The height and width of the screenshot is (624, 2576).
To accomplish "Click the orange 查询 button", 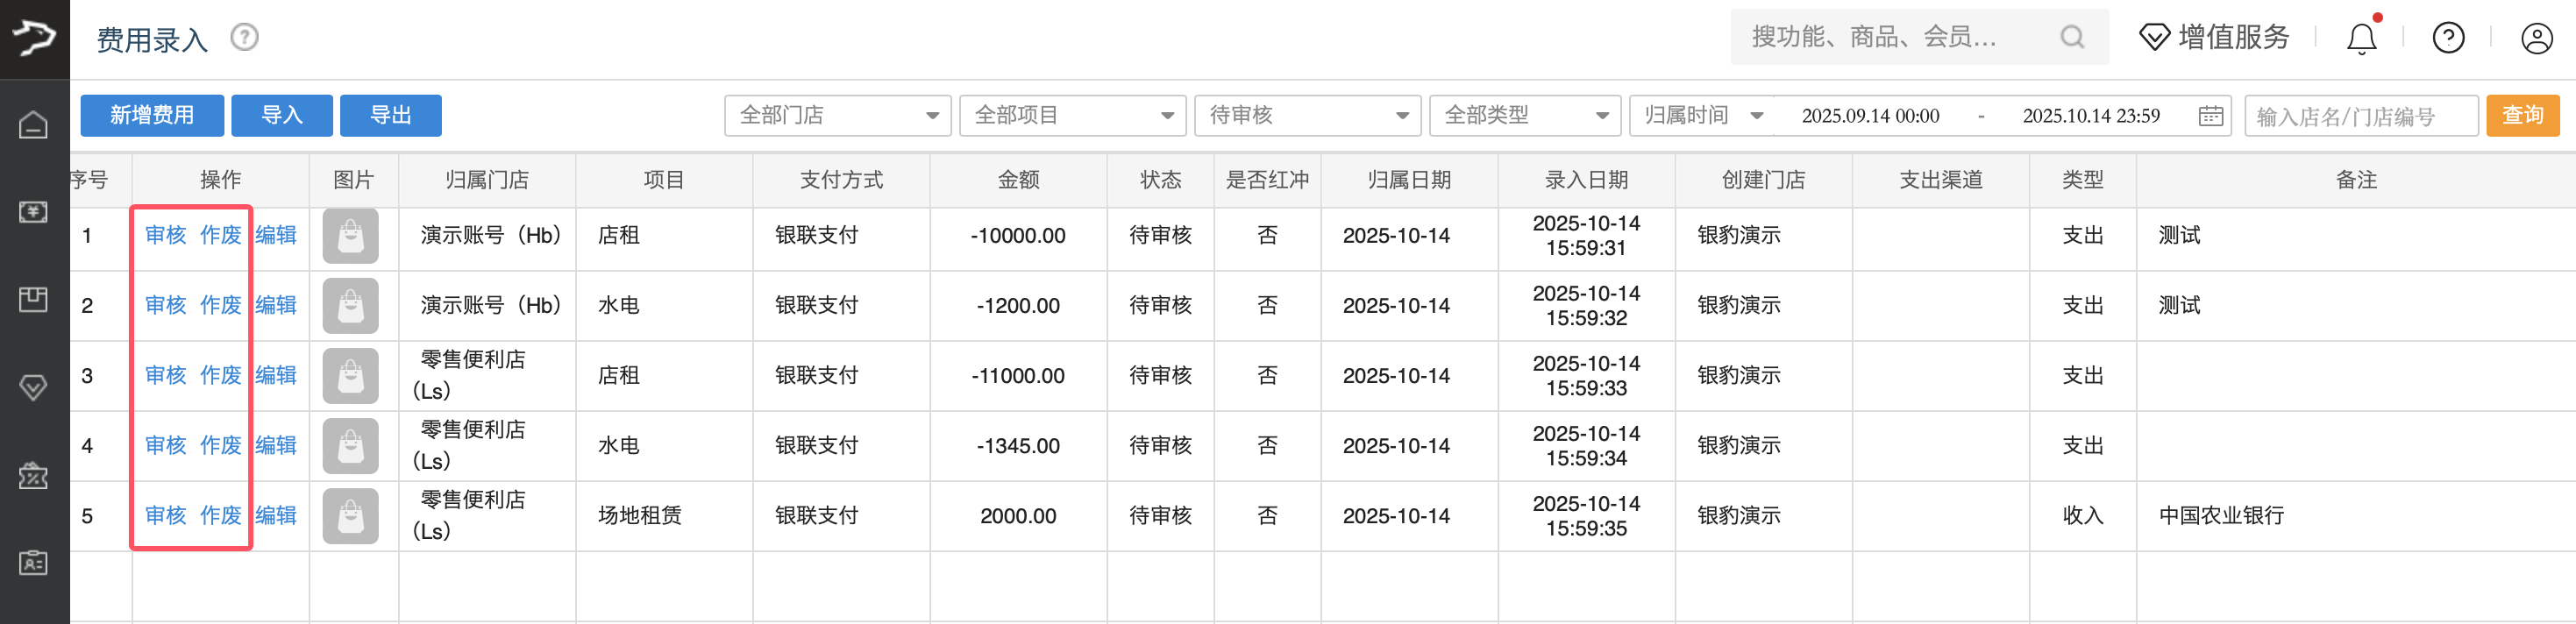I will coord(2522,116).
